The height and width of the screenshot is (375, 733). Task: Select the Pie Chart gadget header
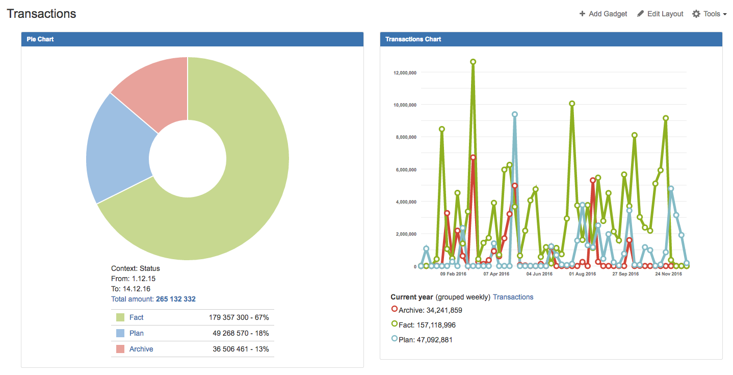(192, 39)
